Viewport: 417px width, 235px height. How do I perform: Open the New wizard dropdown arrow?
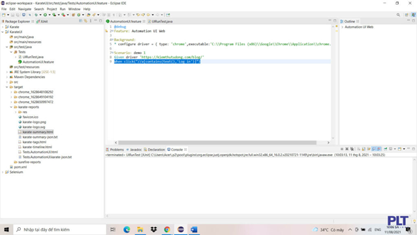coord(8,15)
